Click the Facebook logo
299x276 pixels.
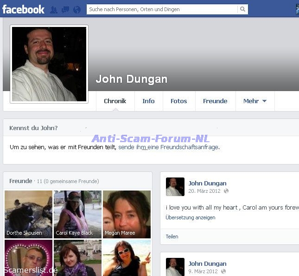click(23, 9)
